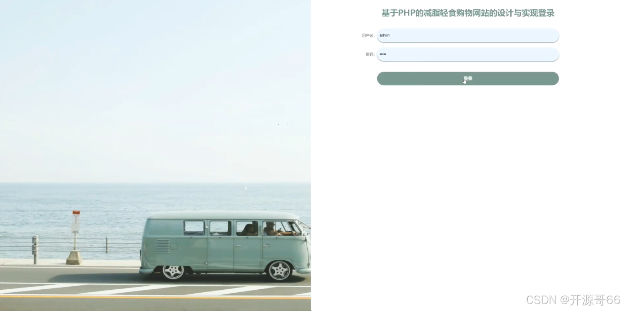
Task: Click the van's rear wheel
Action: point(173,271)
